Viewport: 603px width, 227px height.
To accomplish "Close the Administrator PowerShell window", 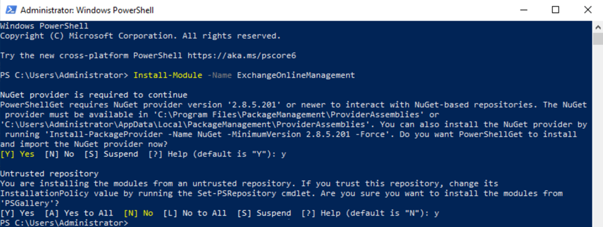I will [x=588, y=11].
